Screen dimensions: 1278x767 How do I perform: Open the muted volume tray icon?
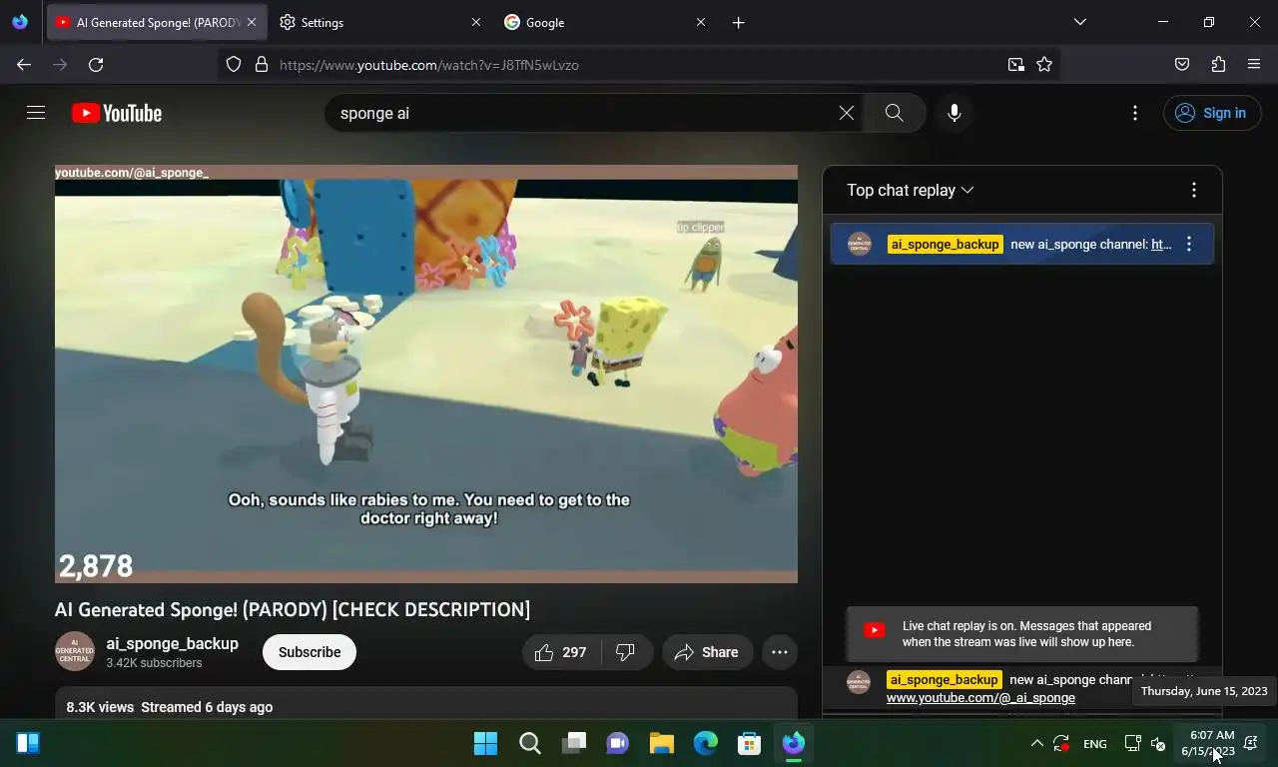click(1158, 744)
